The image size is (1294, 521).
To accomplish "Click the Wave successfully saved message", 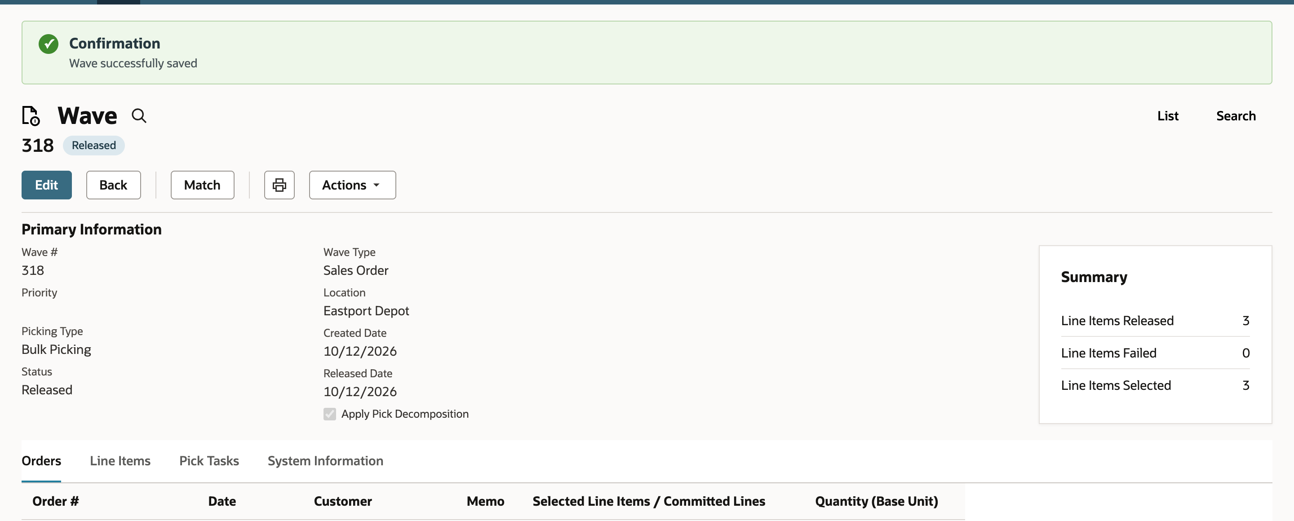I will (133, 63).
